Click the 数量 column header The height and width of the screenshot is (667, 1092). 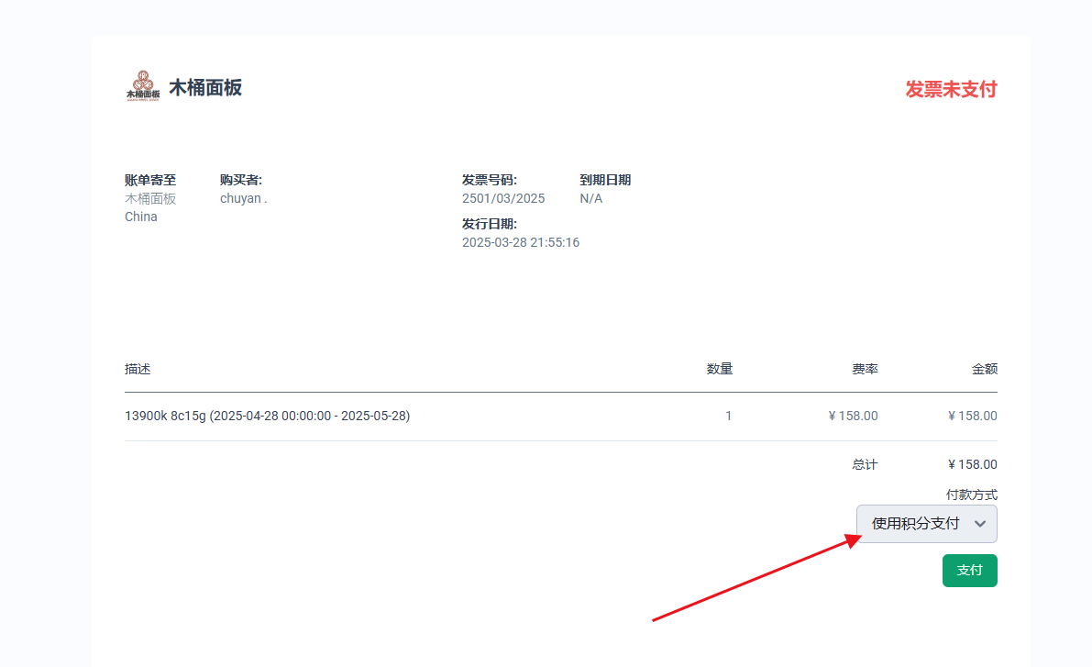[719, 369]
